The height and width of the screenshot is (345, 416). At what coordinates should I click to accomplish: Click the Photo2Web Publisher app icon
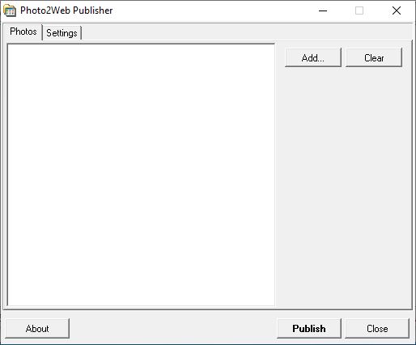point(10,11)
